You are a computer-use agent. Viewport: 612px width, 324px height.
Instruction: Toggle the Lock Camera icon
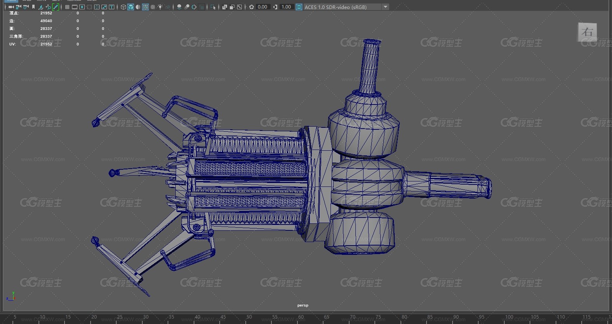coord(18,7)
